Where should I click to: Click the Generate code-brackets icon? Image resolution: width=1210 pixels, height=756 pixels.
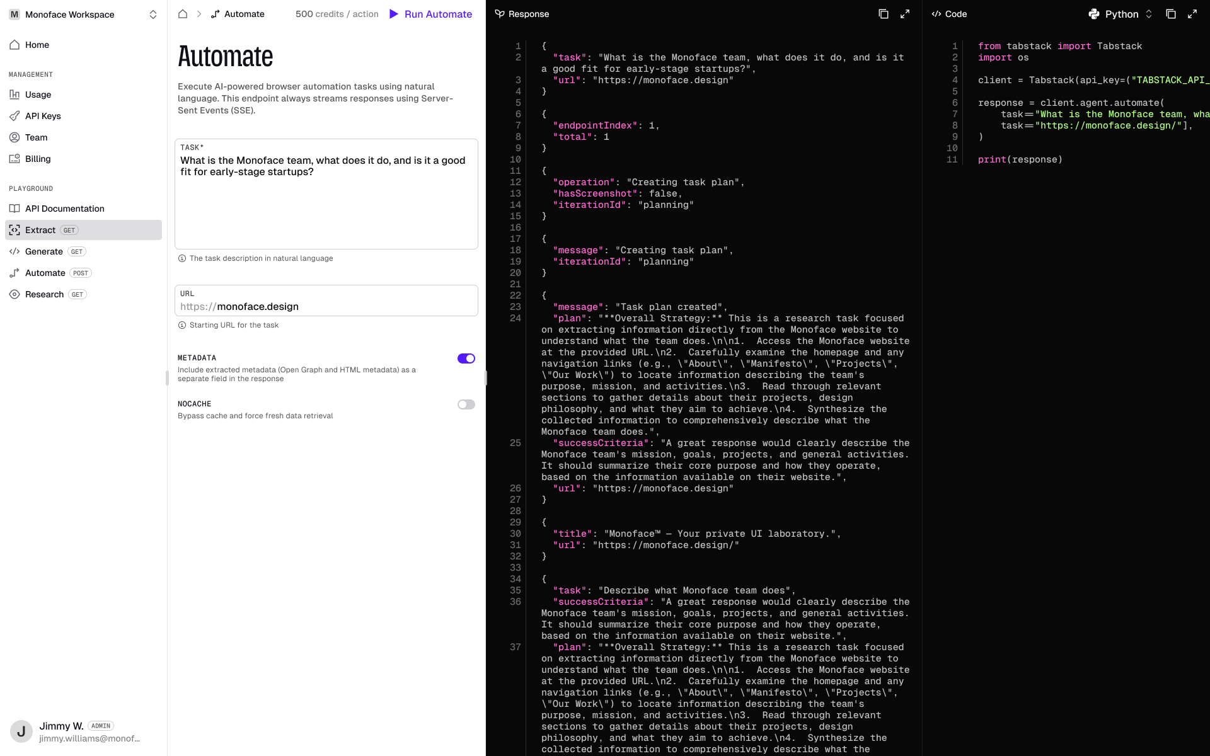point(14,251)
